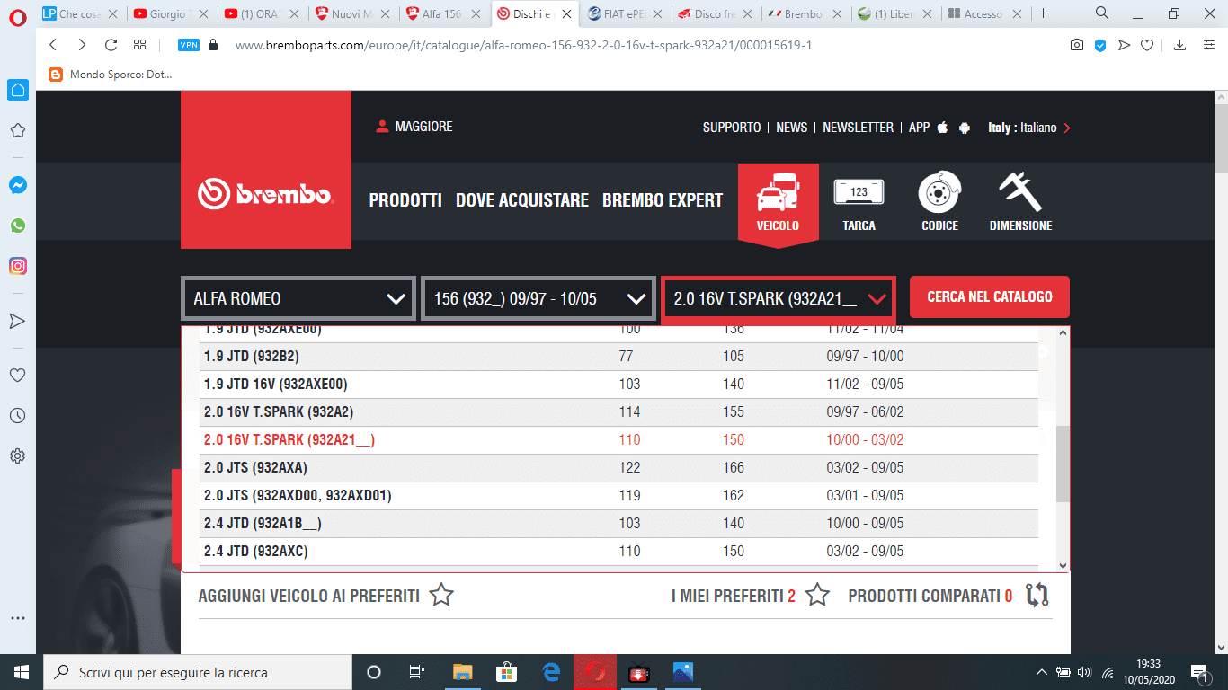Open Instagram in Opera sidebar
Screen dimensions: 1228x690
17,266
